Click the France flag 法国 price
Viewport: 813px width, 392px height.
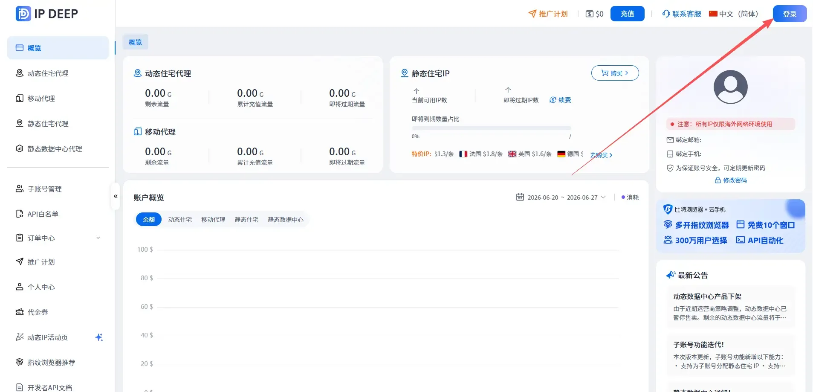[x=481, y=154]
